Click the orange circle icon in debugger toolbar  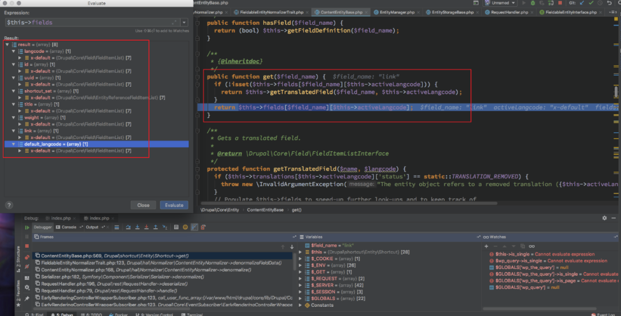pyautogui.click(x=185, y=227)
